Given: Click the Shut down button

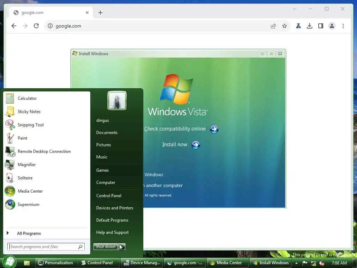Looking at the screenshot, I should (105, 247).
